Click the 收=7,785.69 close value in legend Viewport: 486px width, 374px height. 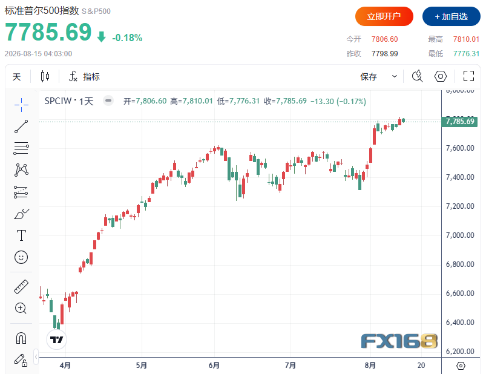[x=285, y=101]
